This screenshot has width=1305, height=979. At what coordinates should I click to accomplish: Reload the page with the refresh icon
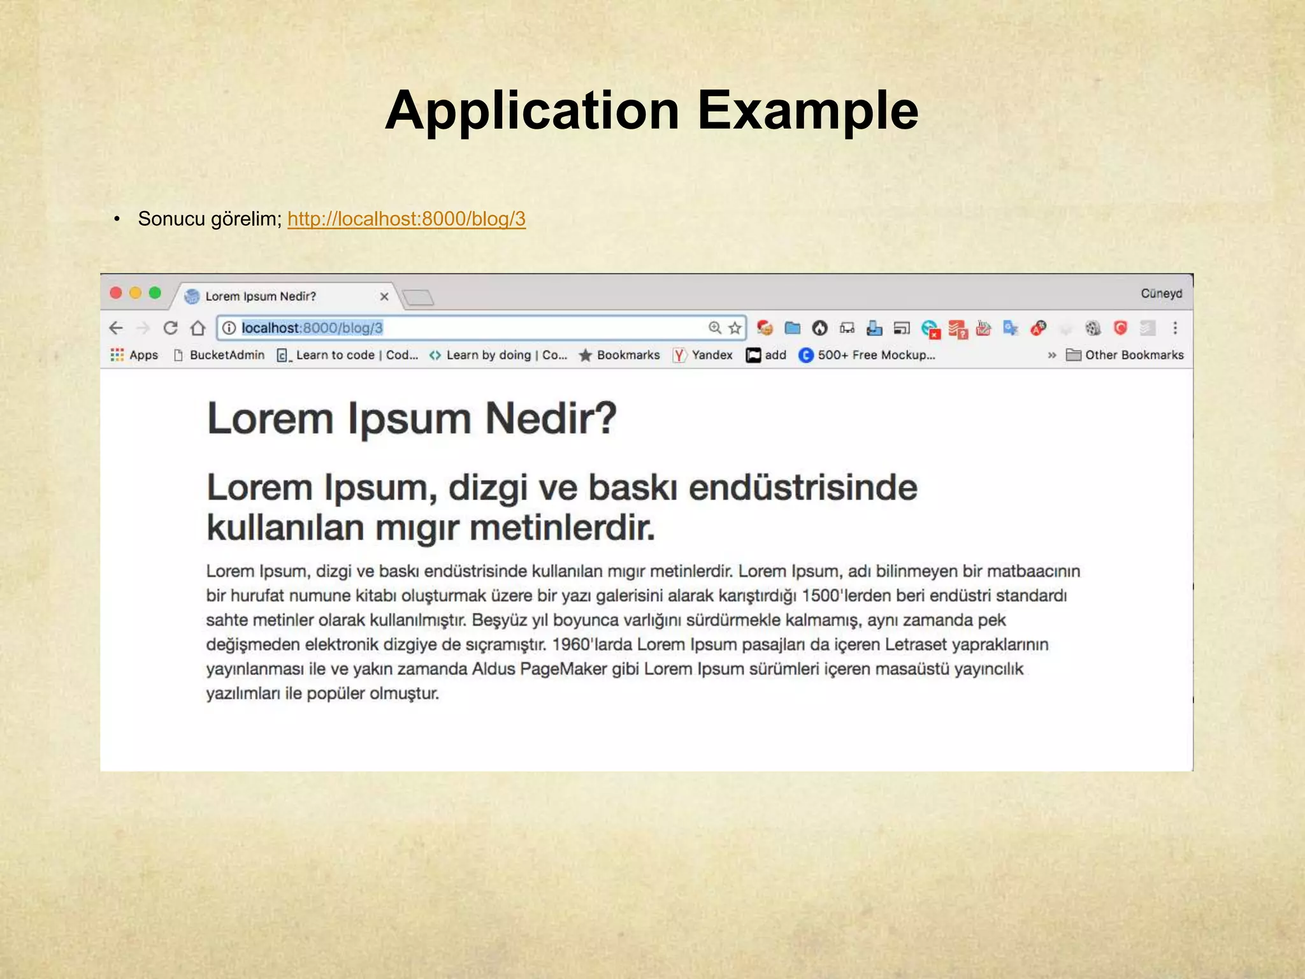click(170, 328)
